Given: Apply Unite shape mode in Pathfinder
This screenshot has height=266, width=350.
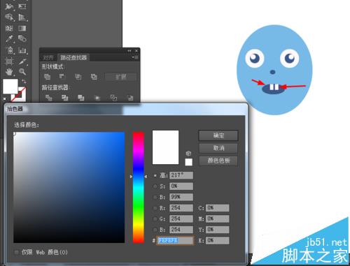Looking at the screenshot, I should pos(48,77).
